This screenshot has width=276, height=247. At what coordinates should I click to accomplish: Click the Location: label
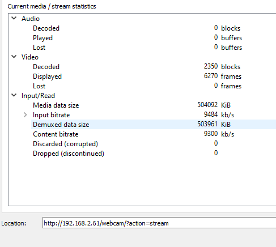pos(14,223)
